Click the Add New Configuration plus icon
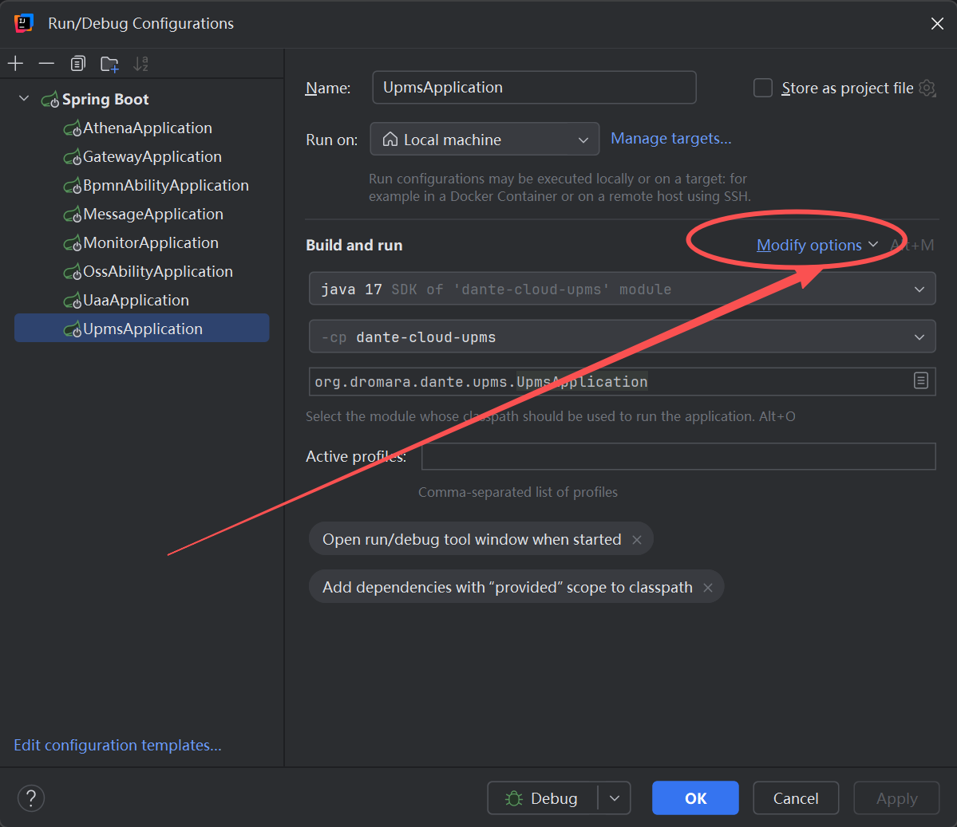Image resolution: width=957 pixels, height=827 pixels. tap(16, 64)
